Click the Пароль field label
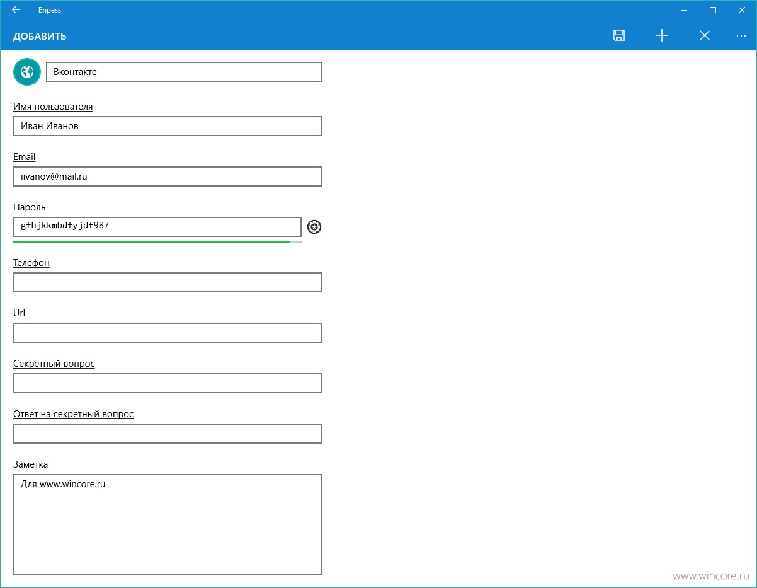757x588 pixels. tap(30, 207)
